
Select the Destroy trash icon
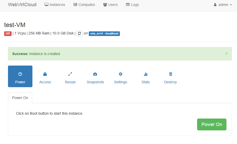[x=170, y=74]
